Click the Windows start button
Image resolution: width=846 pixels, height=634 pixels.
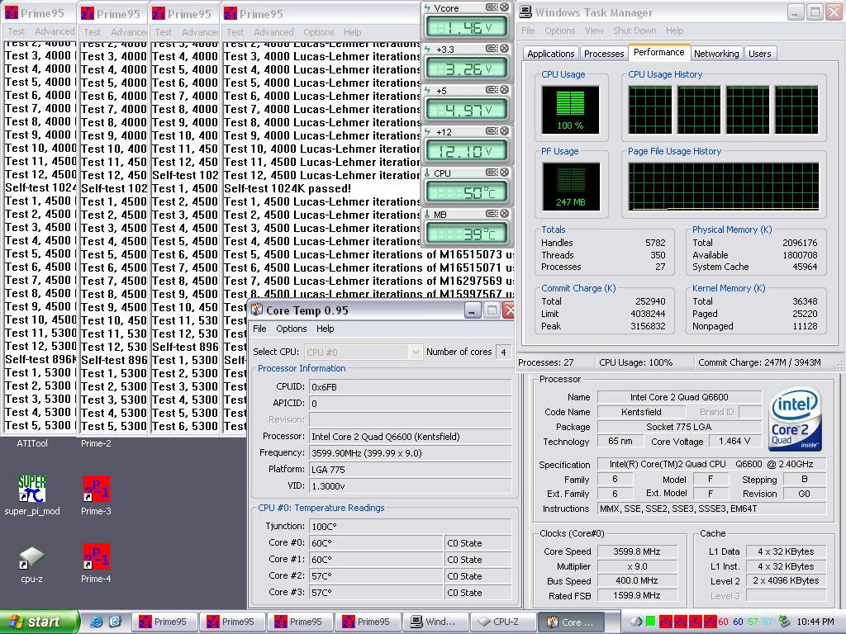(x=39, y=622)
